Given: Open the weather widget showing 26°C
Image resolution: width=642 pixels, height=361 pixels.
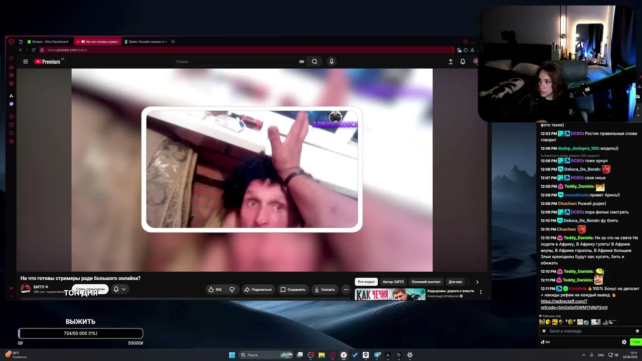Looking at the screenshot, I should [x=16, y=354].
